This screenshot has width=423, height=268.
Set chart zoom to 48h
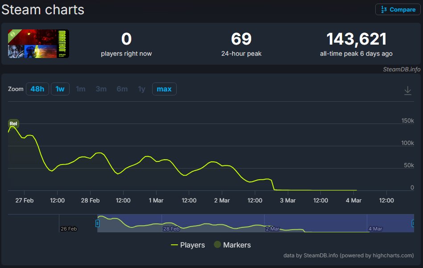click(x=37, y=89)
